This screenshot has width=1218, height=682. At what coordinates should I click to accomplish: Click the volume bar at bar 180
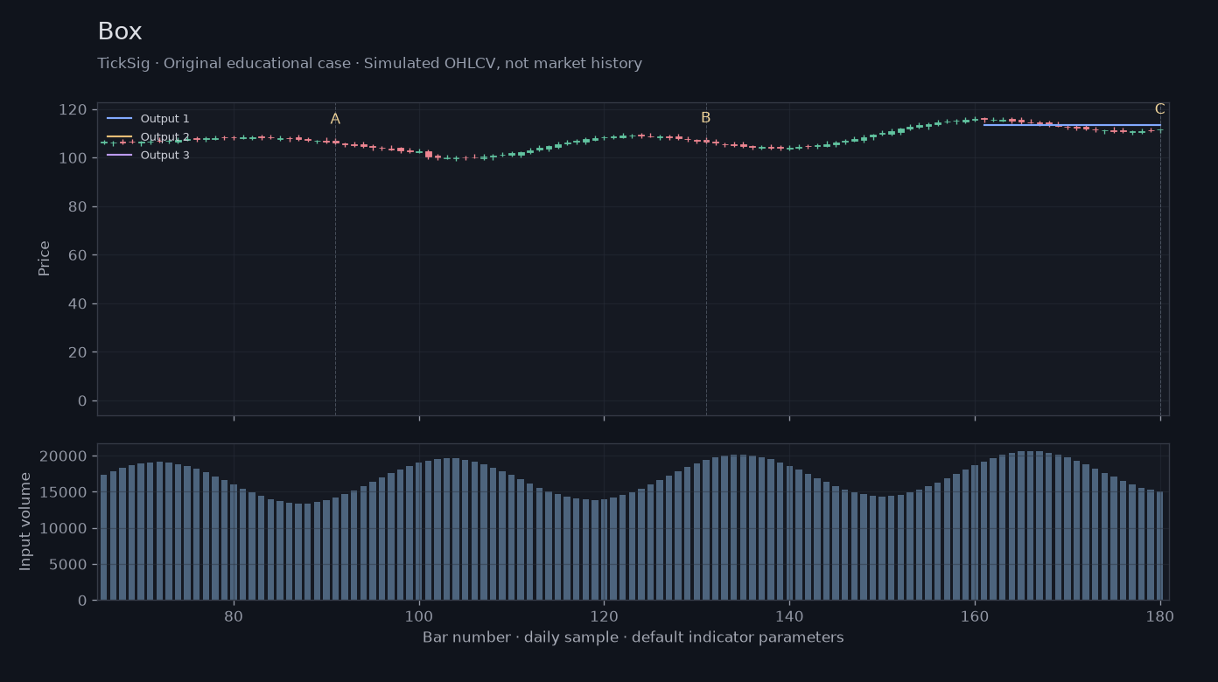tap(1160, 546)
